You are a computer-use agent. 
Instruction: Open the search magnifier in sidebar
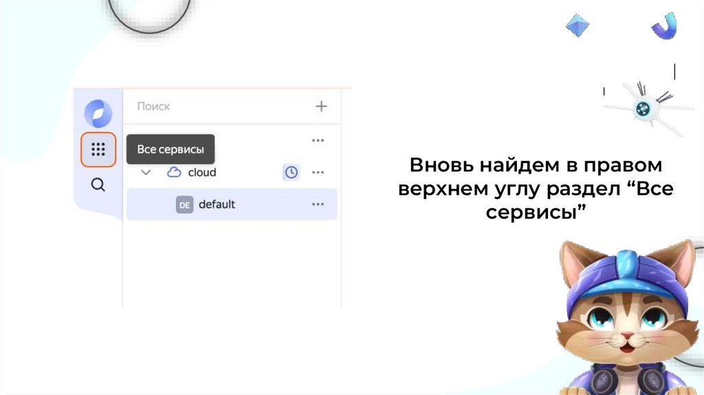[x=98, y=184]
